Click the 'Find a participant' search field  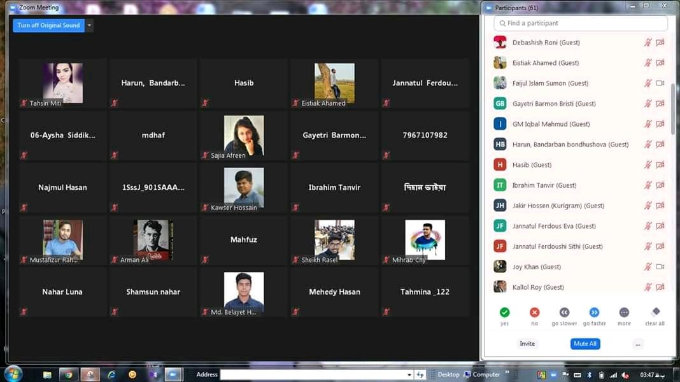coord(581,23)
